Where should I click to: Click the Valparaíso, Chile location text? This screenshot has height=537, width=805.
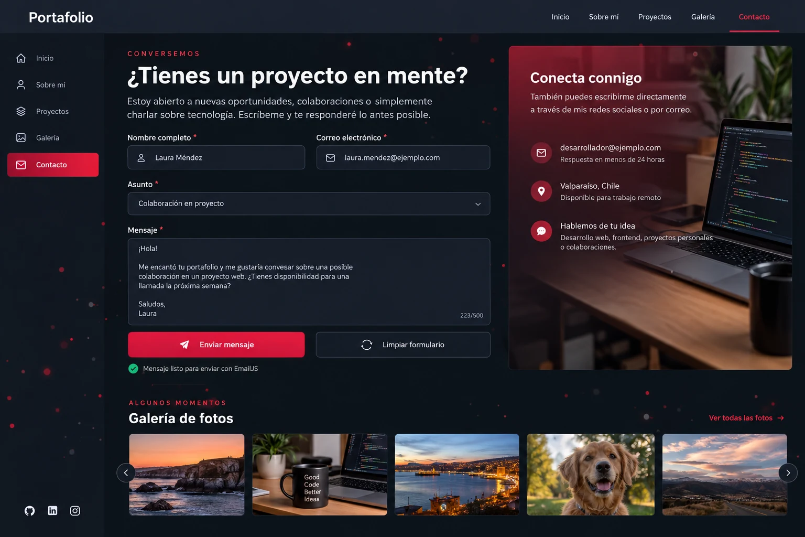(x=590, y=186)
